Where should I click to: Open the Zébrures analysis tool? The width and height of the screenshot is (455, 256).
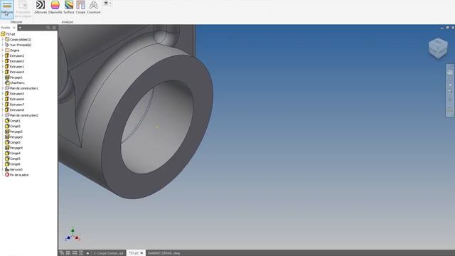tap(41, 7)
